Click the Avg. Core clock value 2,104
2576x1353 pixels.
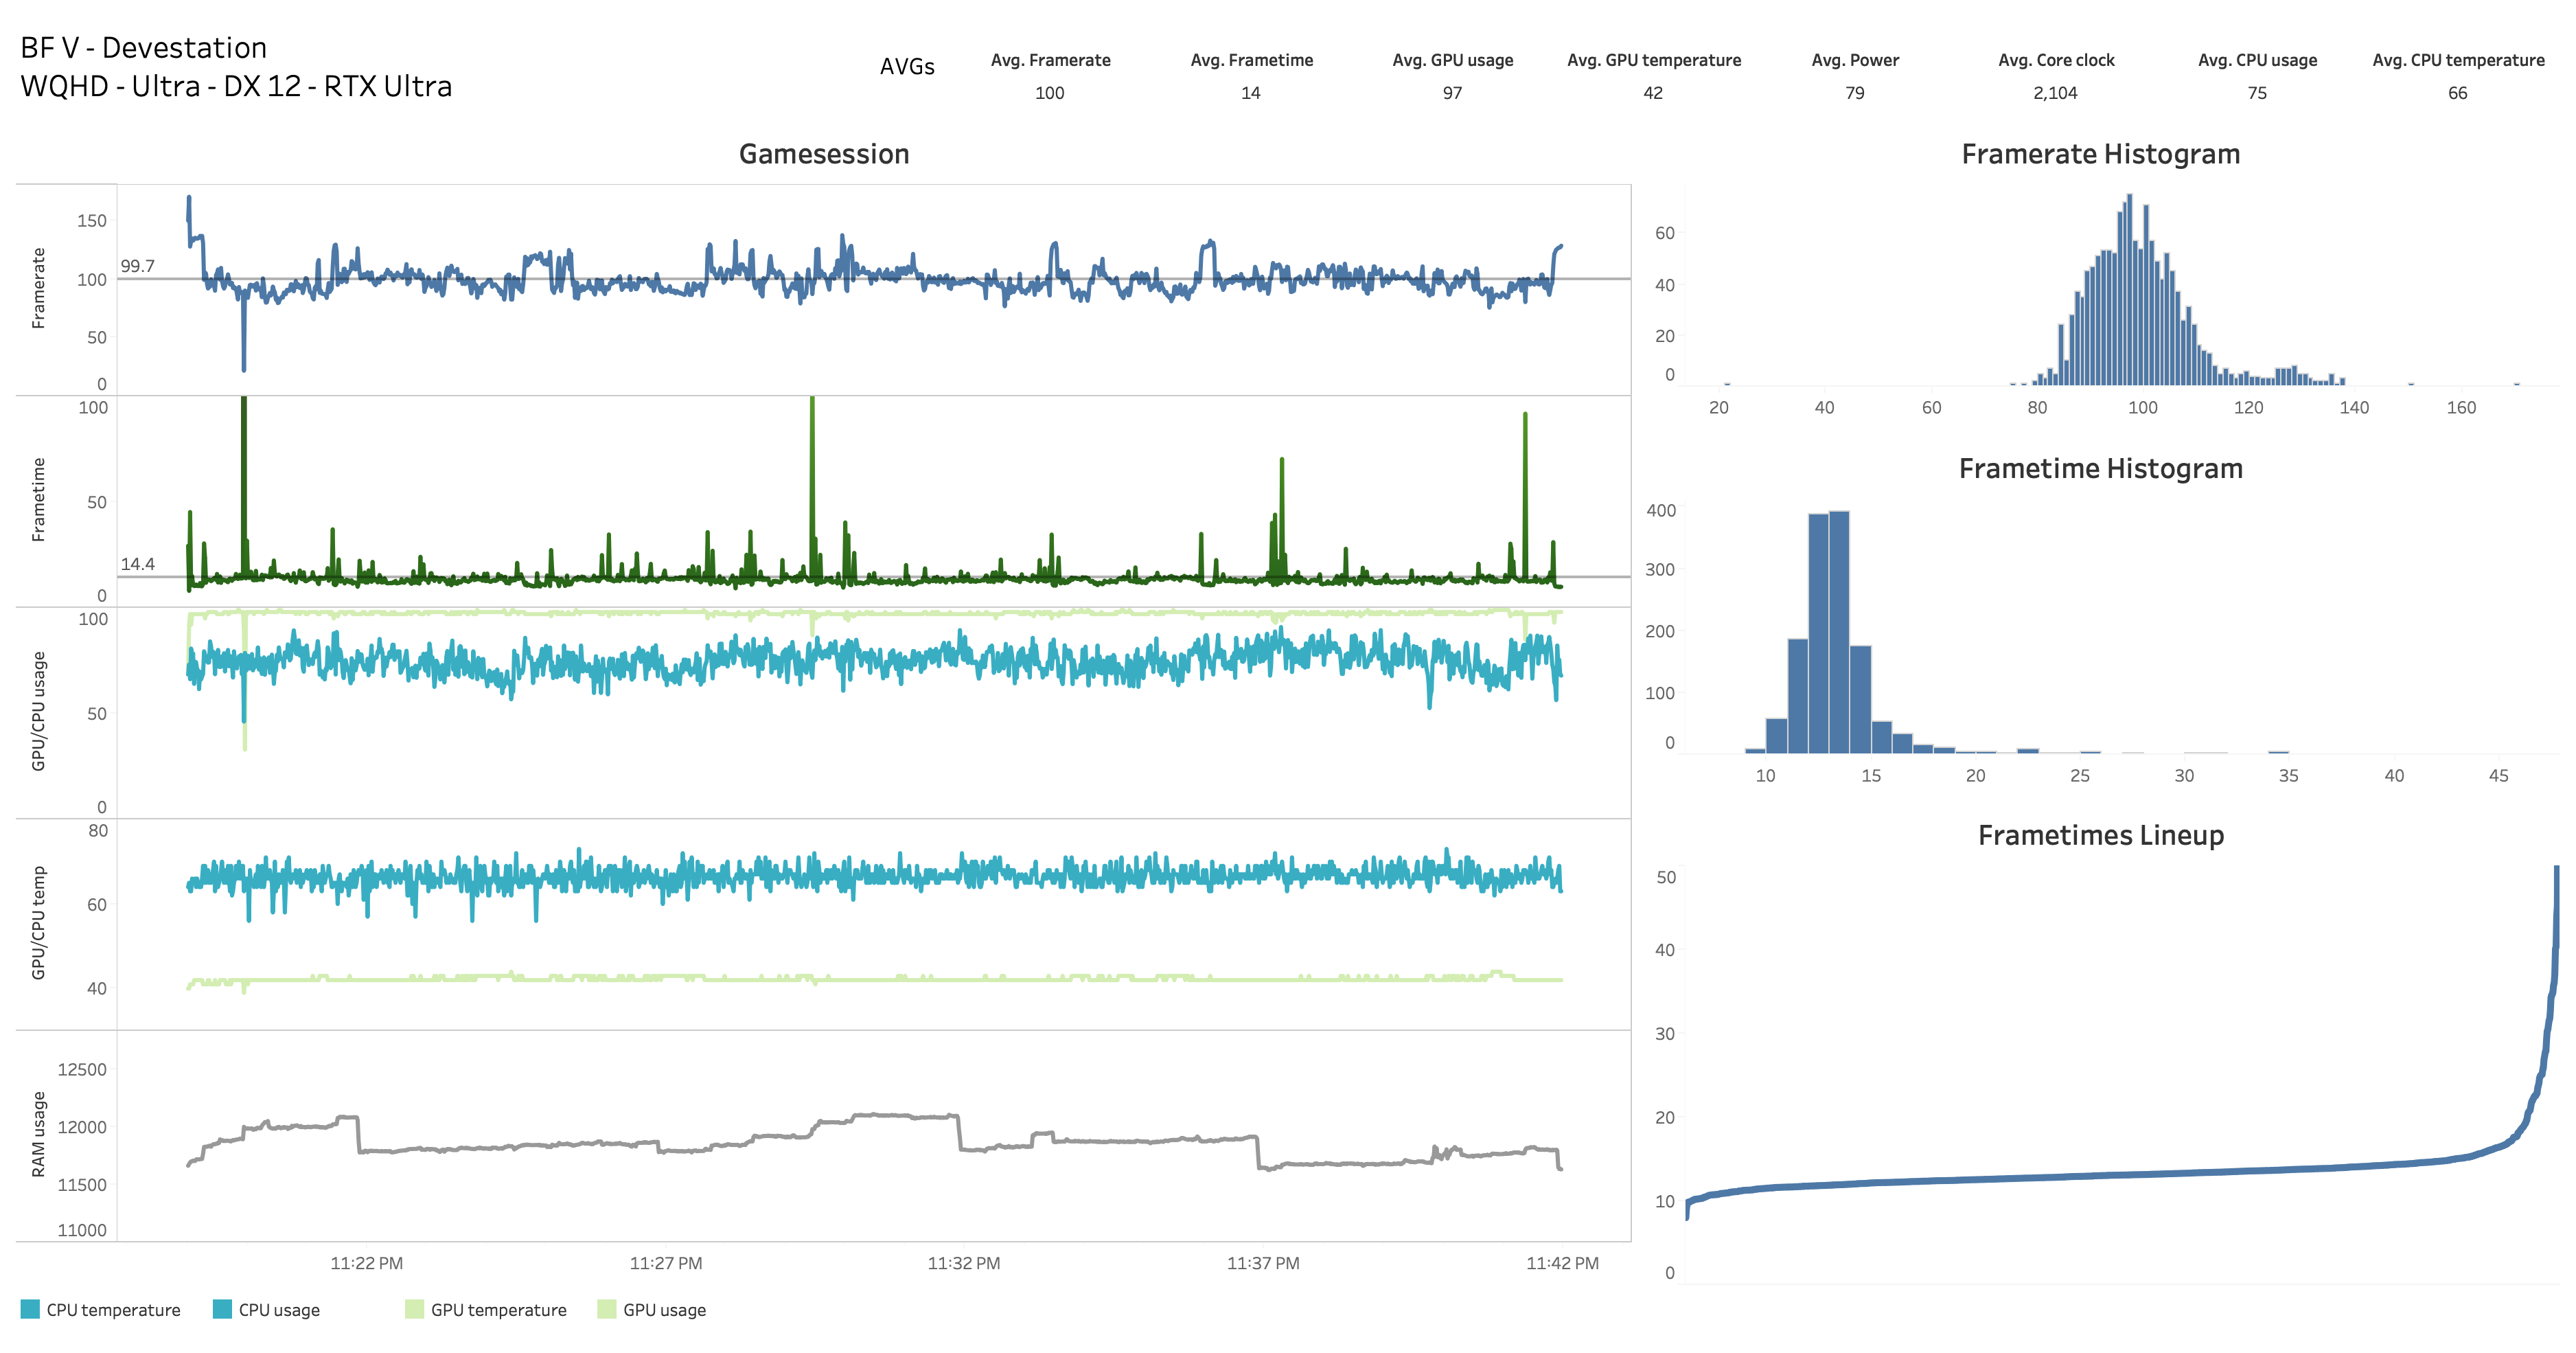point(2055,93)
